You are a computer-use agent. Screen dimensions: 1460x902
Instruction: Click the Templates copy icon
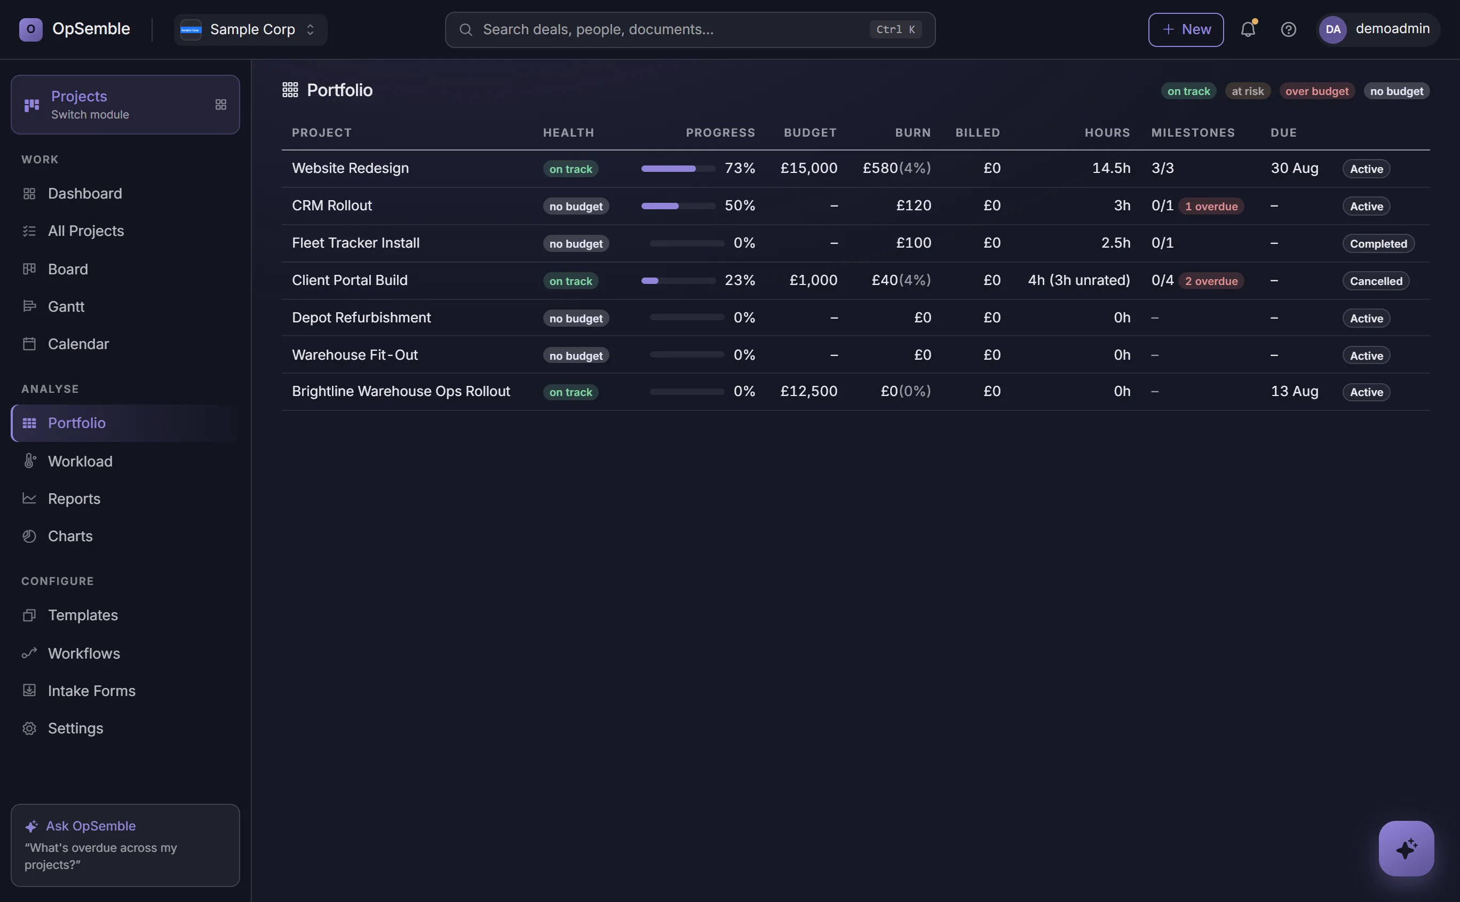point(29,614)
